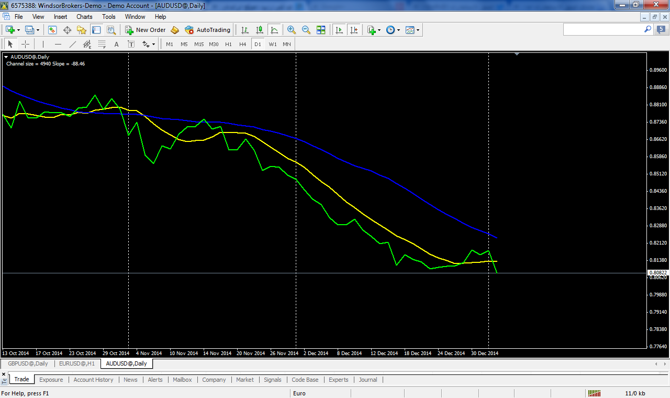Switch timeframe to W1
The image size is (670, 398).
click(x=273, y=44)
